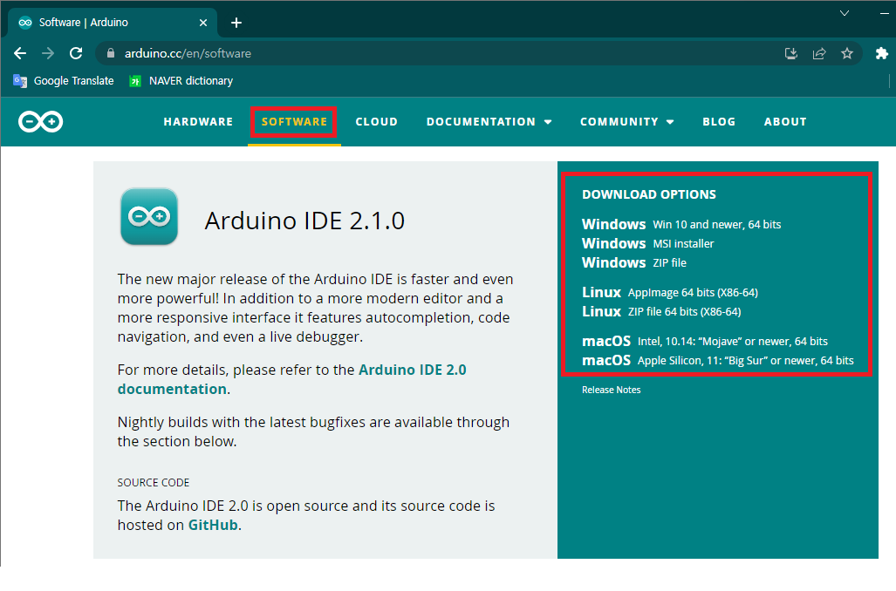The width and height of the screenshot is (896, 591).
Task: Expand the DOCUMENTATION dropdown menu
Action: click(489, 122)
